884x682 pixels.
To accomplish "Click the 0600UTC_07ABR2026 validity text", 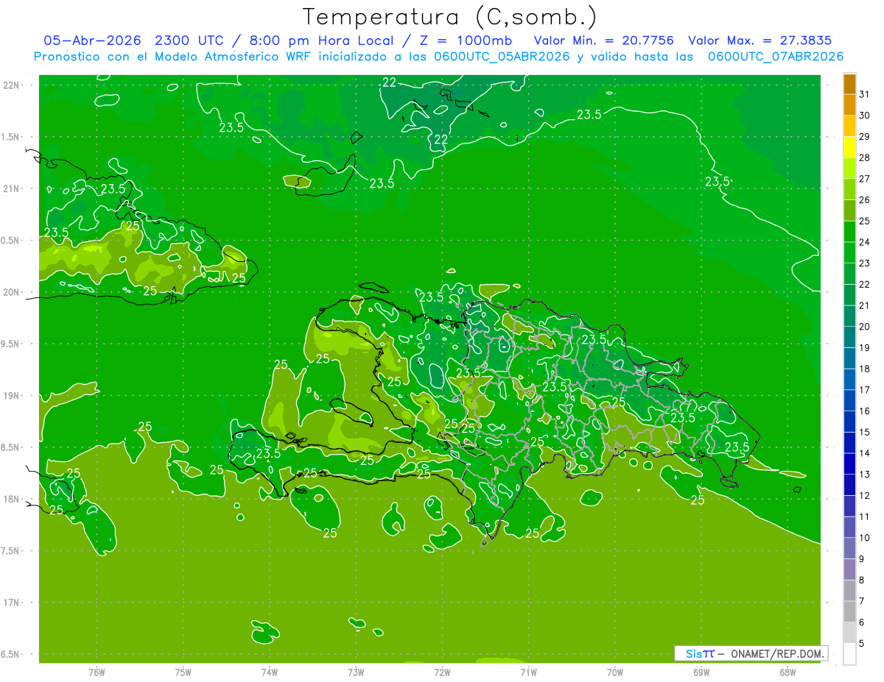I will [776, 57].
